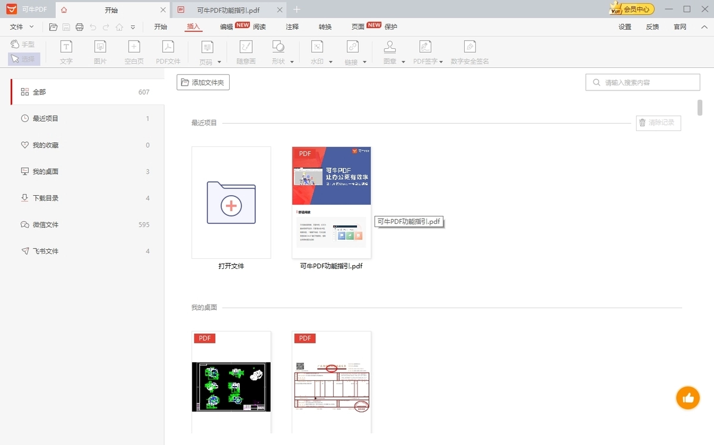Close the 可牛PDF功能指引.pdf tab
714x445 pixels.
click(x=280, y=10)
